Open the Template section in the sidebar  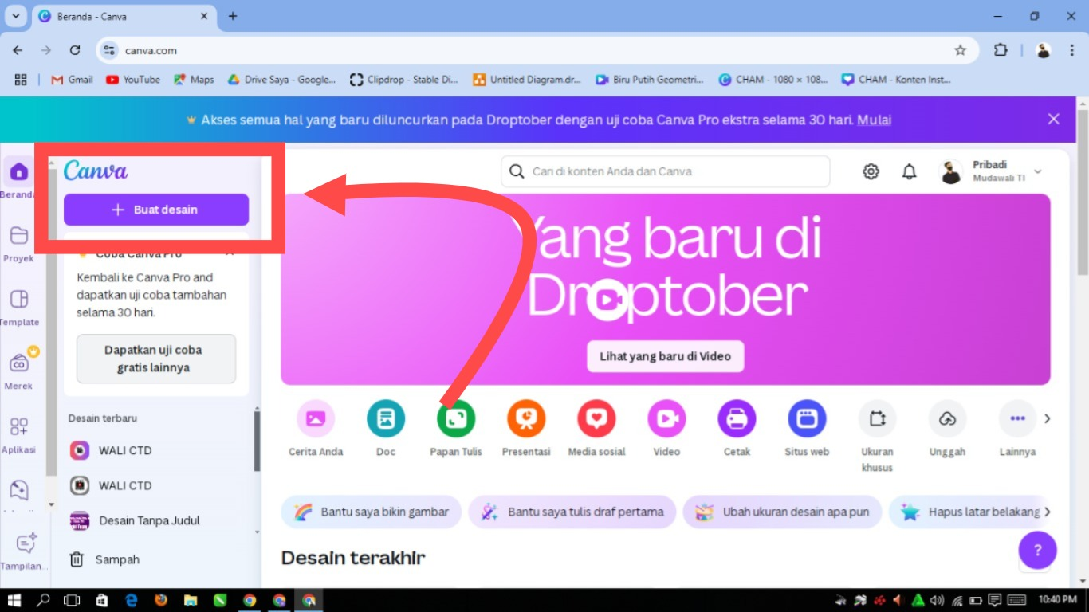pos(18,306)
